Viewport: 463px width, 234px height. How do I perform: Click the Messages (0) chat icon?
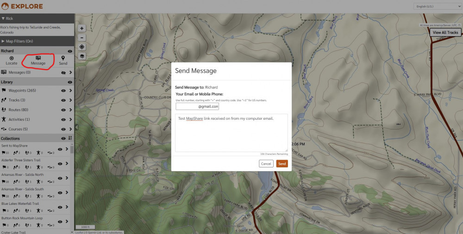(4, 72)
